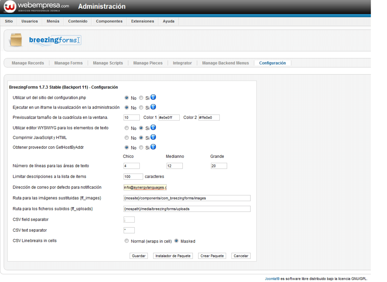387x282 pixels.
Task: Click the Cancelar button
Action: click(x=241, y=256)
